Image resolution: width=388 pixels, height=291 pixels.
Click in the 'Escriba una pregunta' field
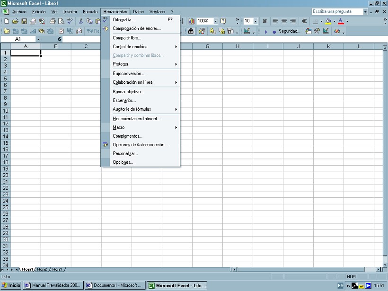point(337,12)
